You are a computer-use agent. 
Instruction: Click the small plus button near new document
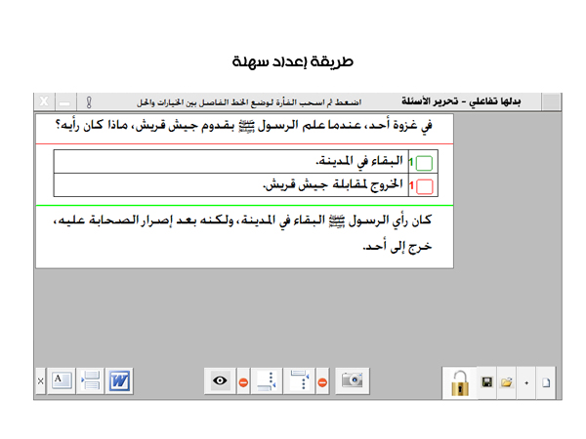(526, 382)
